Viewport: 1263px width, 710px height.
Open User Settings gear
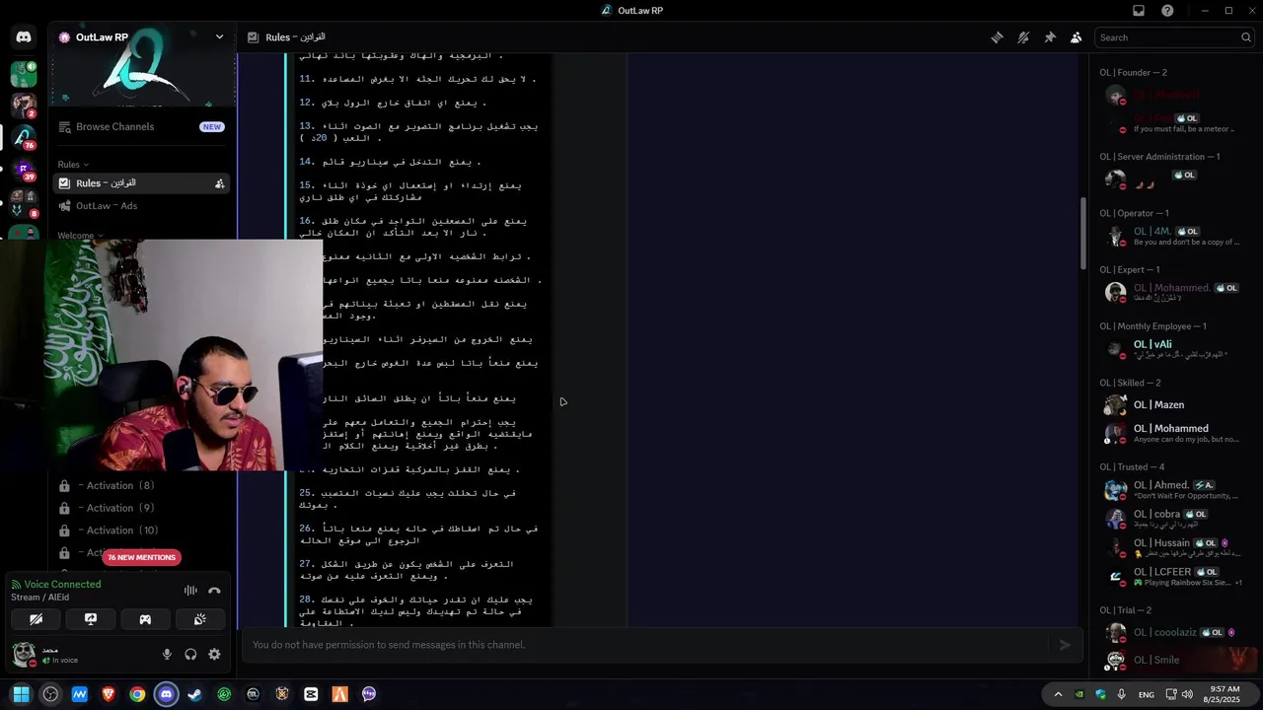click(x=214, y=654)
